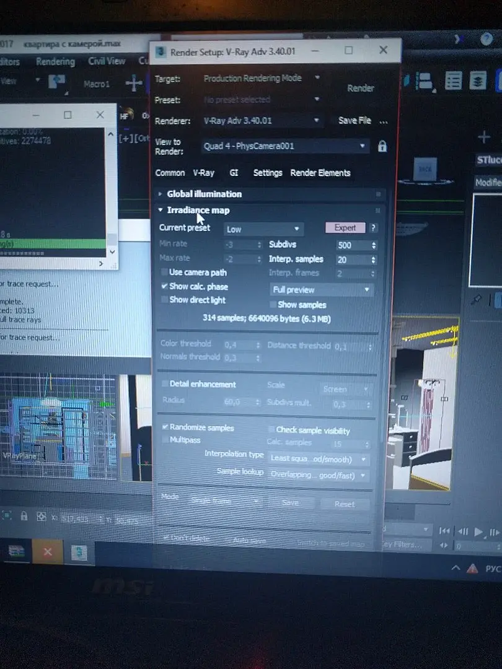502x669 pixels.
Task: Click the Reset irradiance map button
Action: pos(345,504)
